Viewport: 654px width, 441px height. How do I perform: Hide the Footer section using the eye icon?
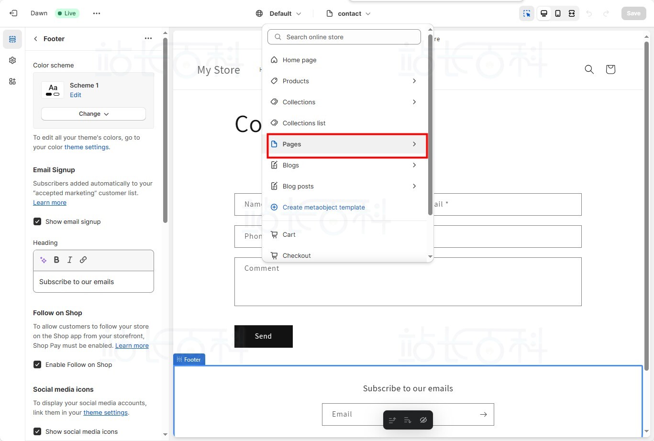[x=423, y=419]
